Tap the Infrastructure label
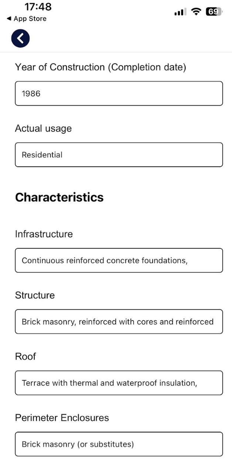232x468 pixels. (44, 234)
